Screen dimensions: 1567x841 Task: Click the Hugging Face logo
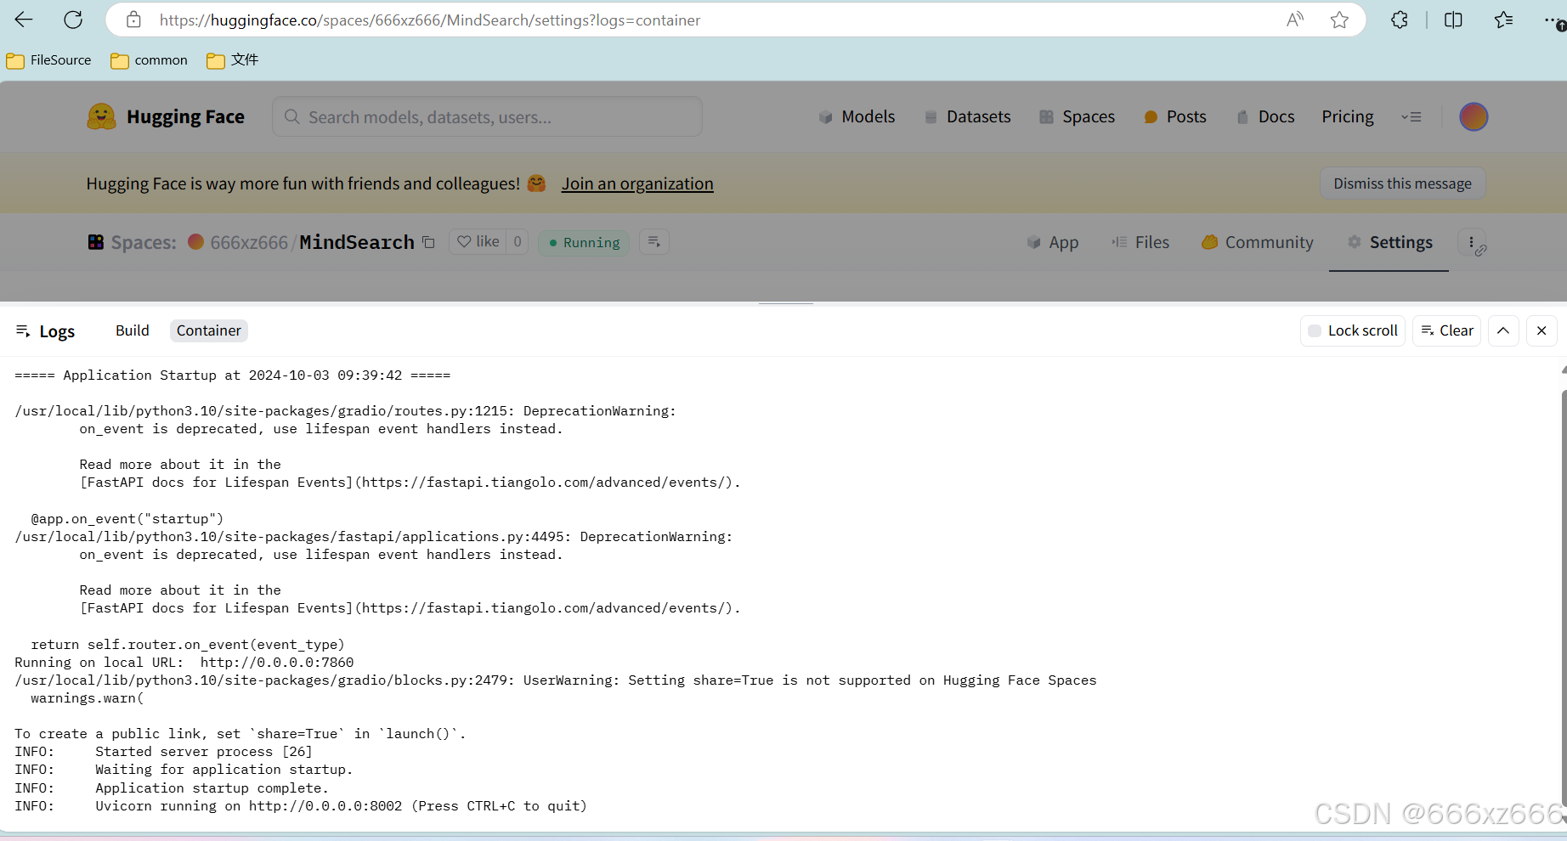166,116
